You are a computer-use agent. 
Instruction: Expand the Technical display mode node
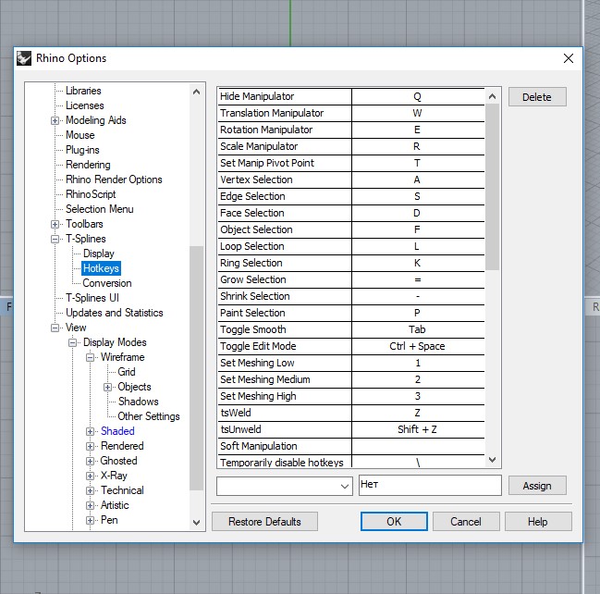(90, 490)
